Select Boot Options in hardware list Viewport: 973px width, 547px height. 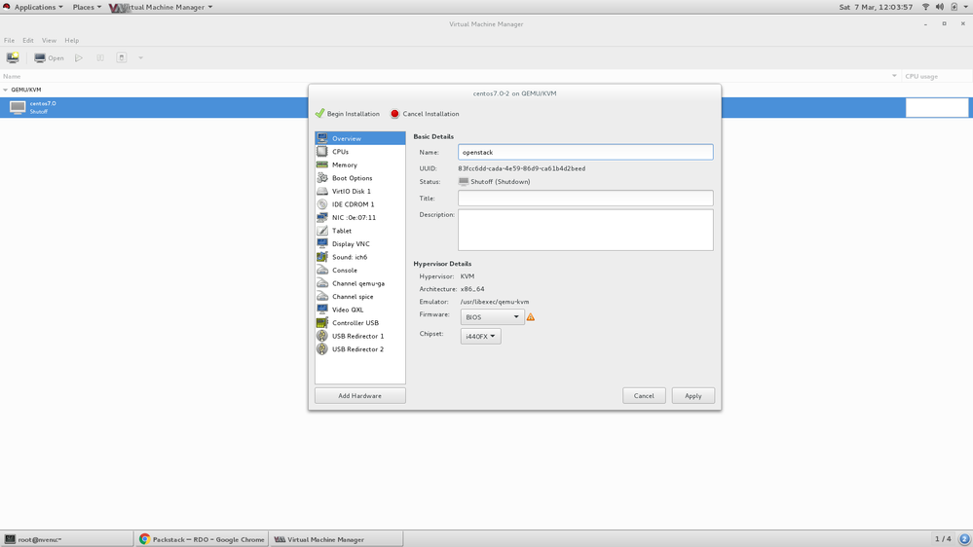tap(352, 178)
